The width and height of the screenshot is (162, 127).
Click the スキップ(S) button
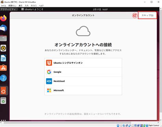click(147, 15)
